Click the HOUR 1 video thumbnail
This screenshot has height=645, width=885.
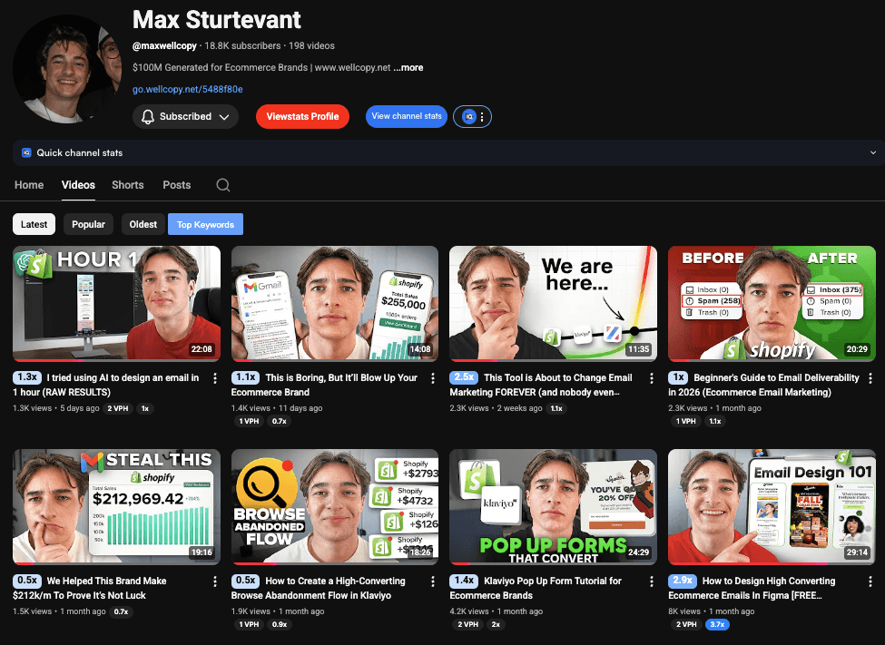tap(116, 304)
